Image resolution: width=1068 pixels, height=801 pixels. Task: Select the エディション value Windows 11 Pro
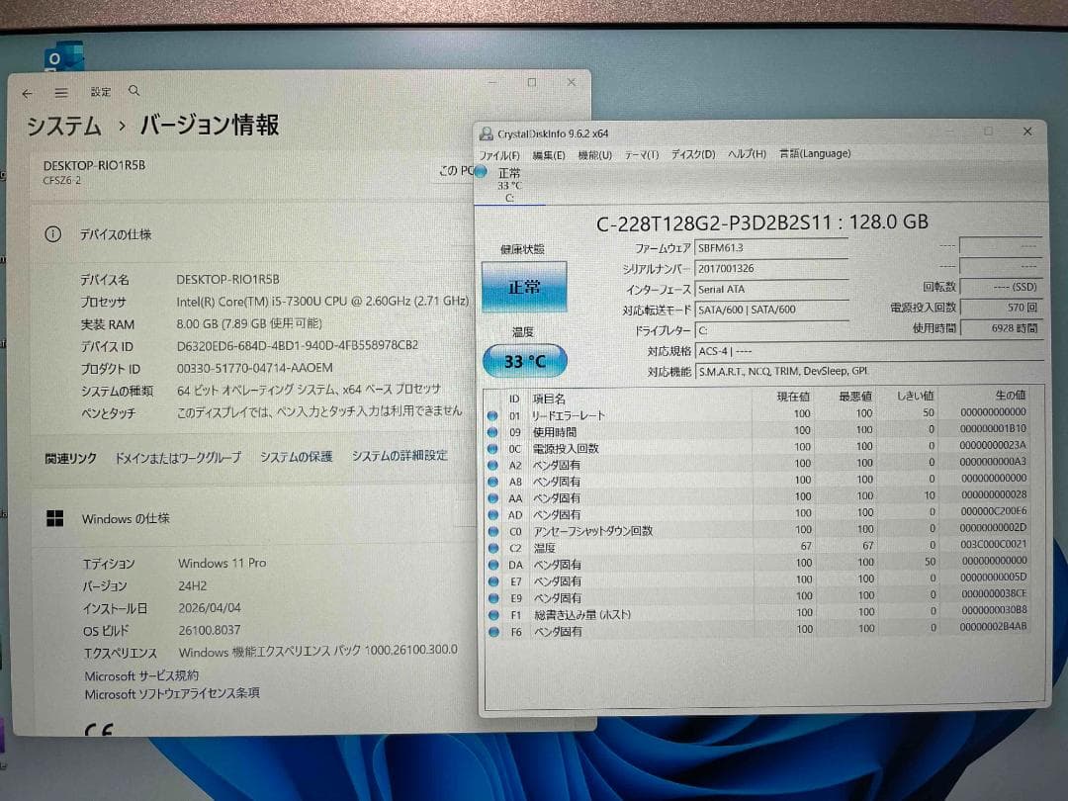click(222, 564)
